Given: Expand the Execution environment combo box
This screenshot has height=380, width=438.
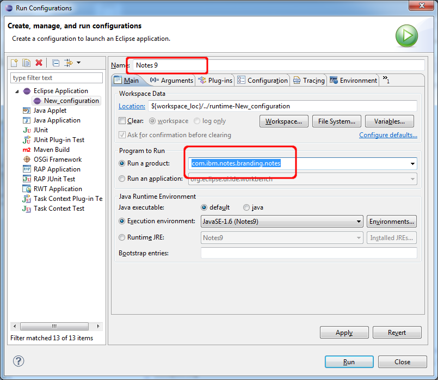Looking at the screenshot, I should click(x=359, y=222).
